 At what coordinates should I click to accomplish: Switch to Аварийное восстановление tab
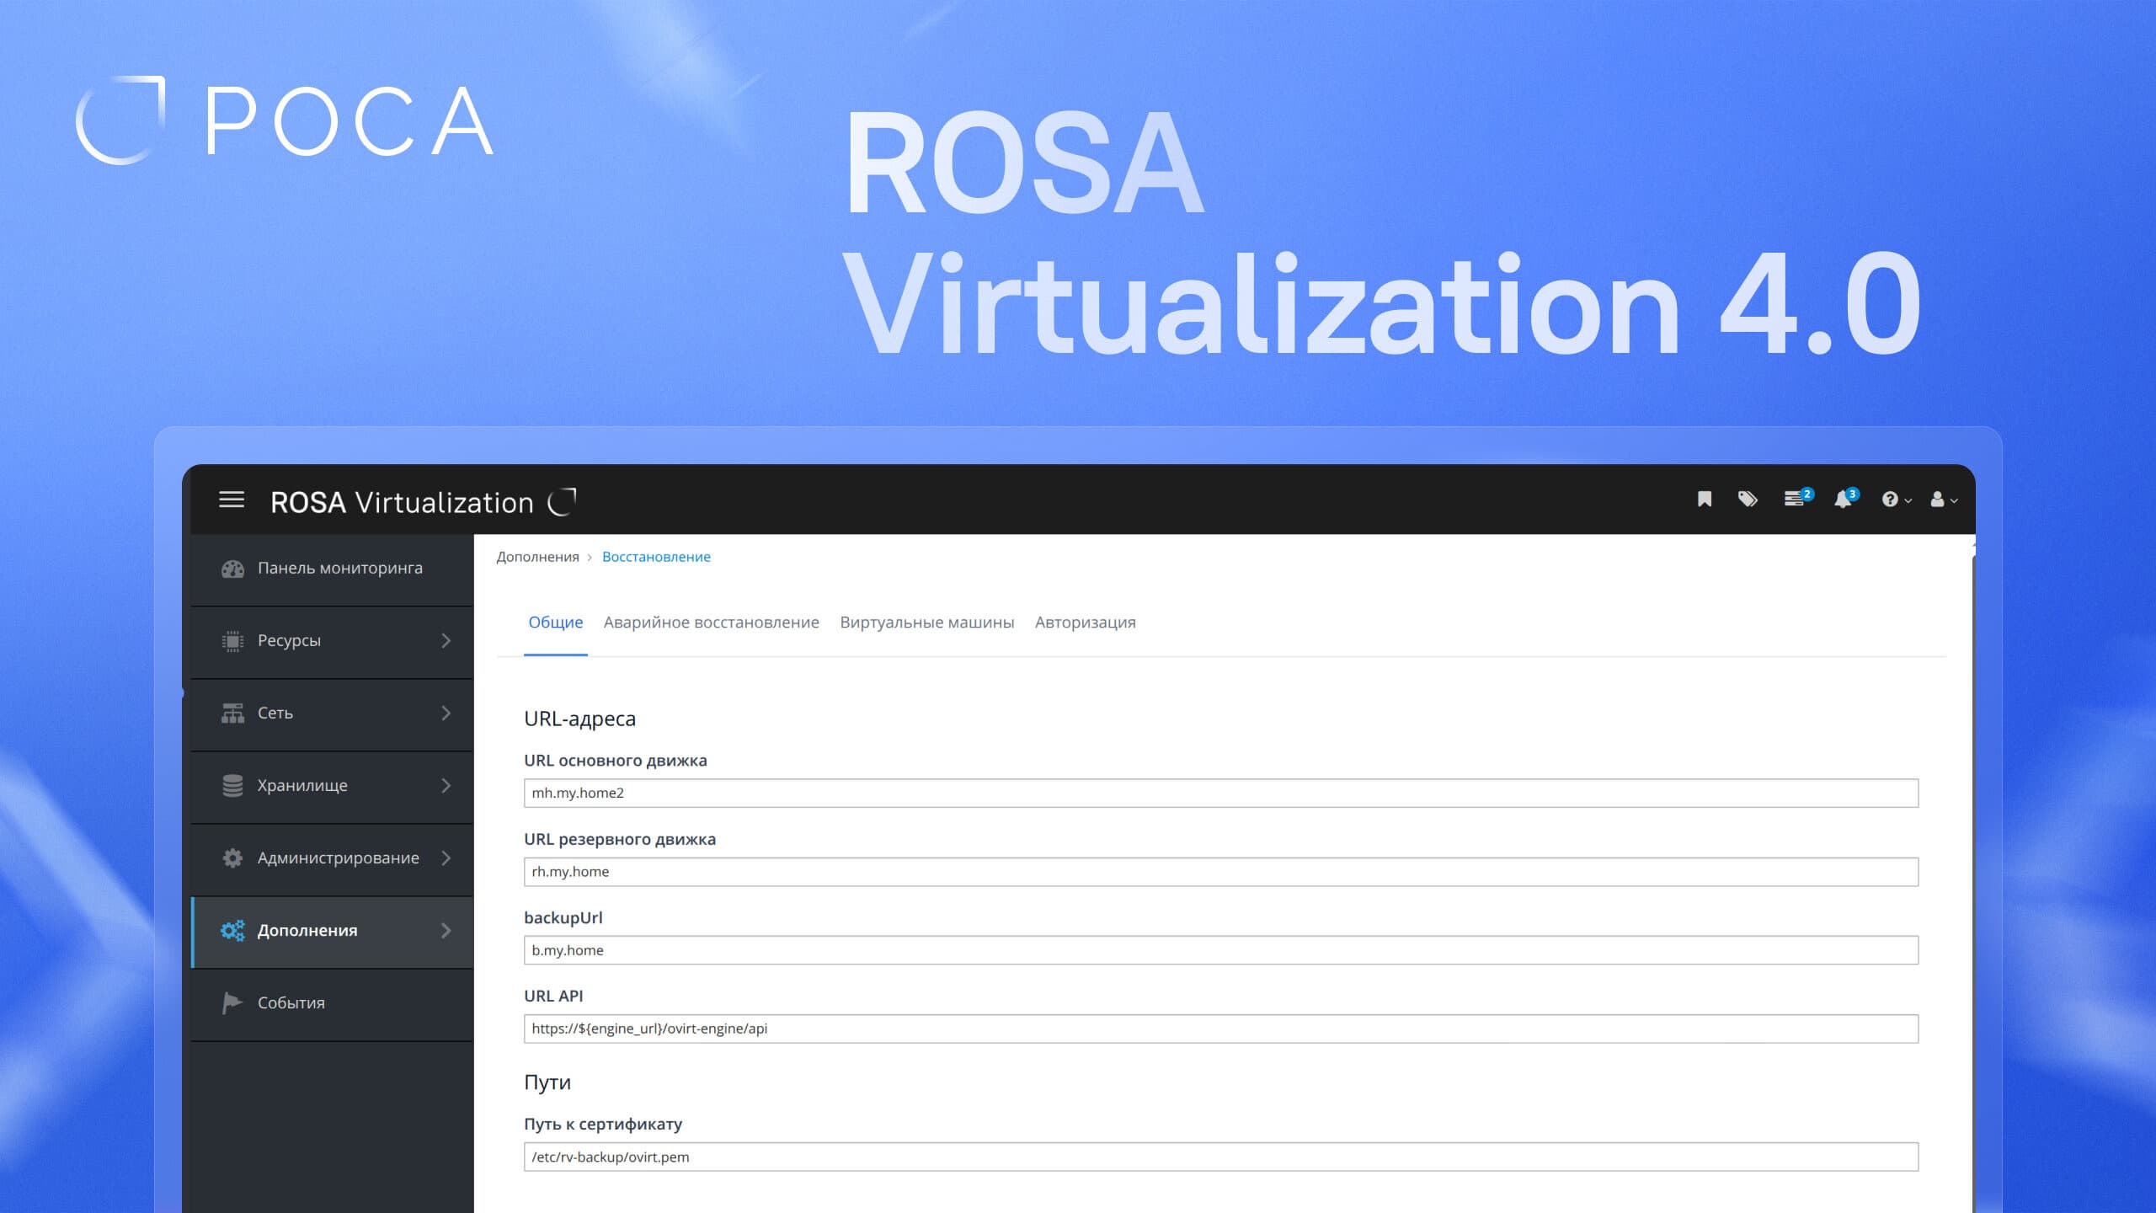coord(711,623)
